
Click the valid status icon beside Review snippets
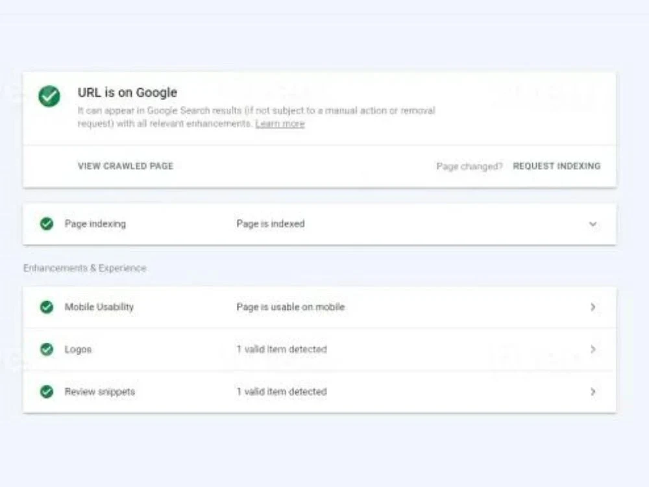[46, 392]
